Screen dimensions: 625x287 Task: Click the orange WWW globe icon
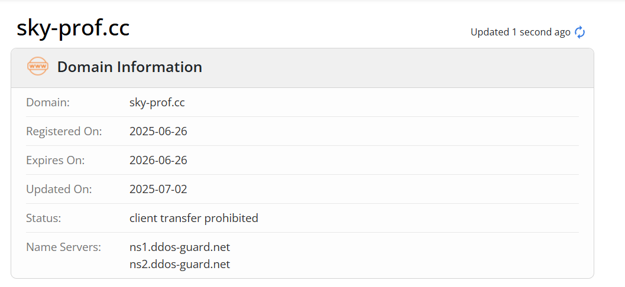pos(38,66)
